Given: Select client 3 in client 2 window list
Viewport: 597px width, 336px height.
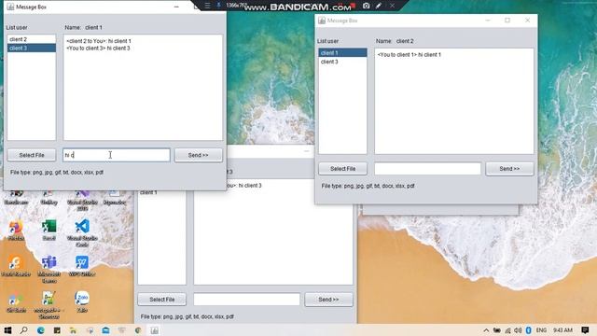Looking at the screenshot, I should tap(342, 62).
